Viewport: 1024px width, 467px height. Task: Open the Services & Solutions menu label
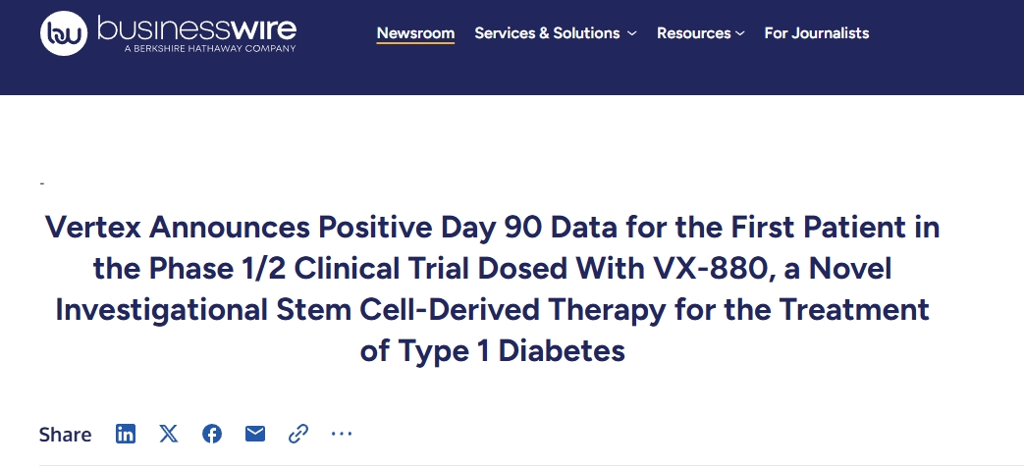pos(547,33)
